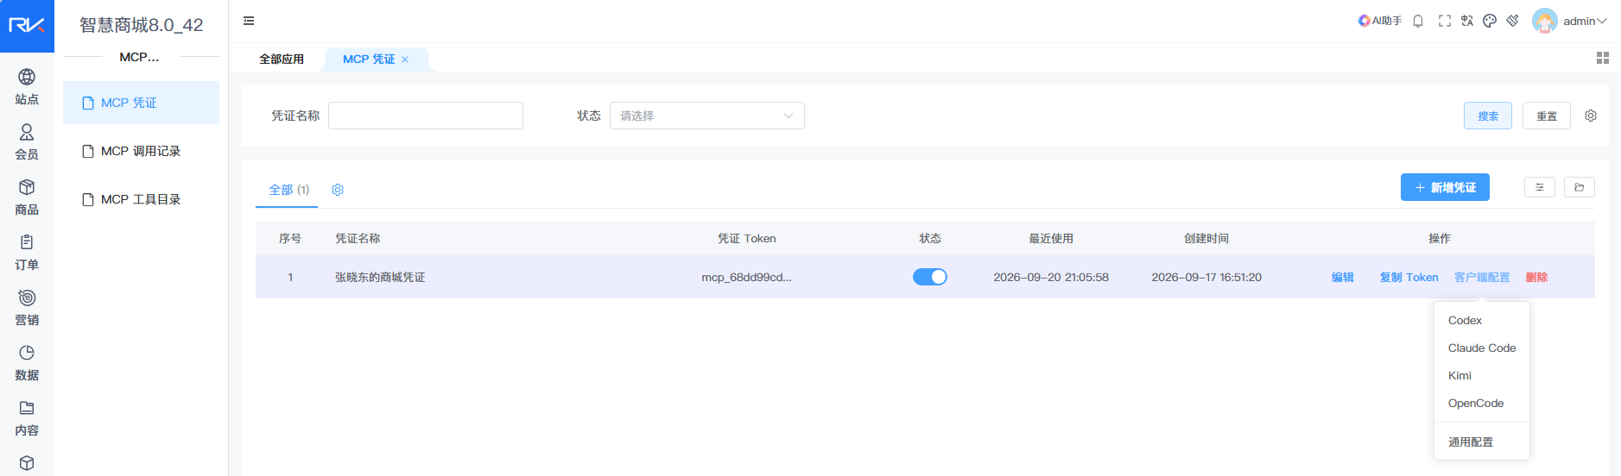Click the 最近使用 column header
The image size is (1621, 476).
1051,238
